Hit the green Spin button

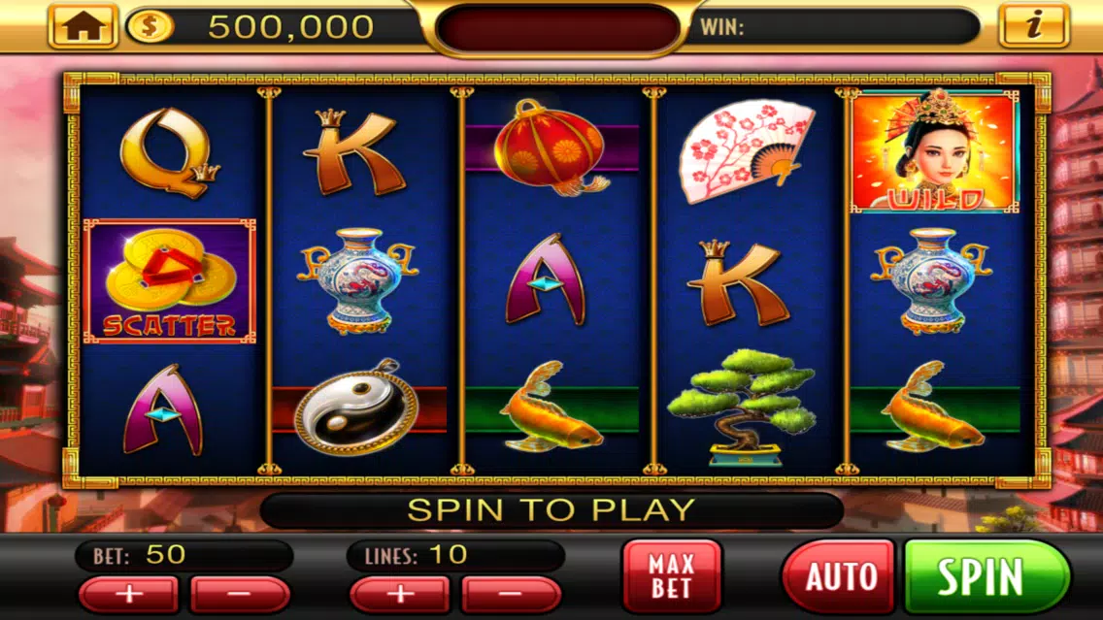click(986, 576)
